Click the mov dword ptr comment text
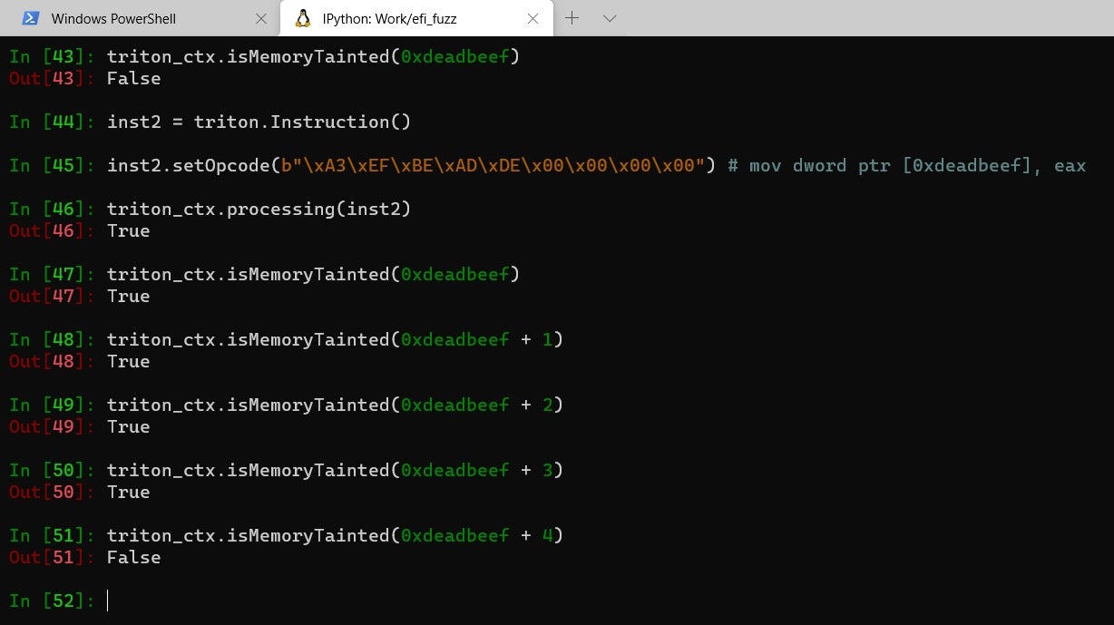 [905, 165]
